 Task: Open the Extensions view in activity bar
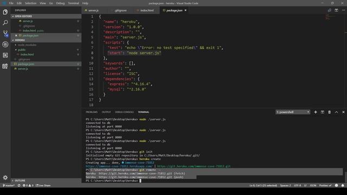click(x=5, y=55)
